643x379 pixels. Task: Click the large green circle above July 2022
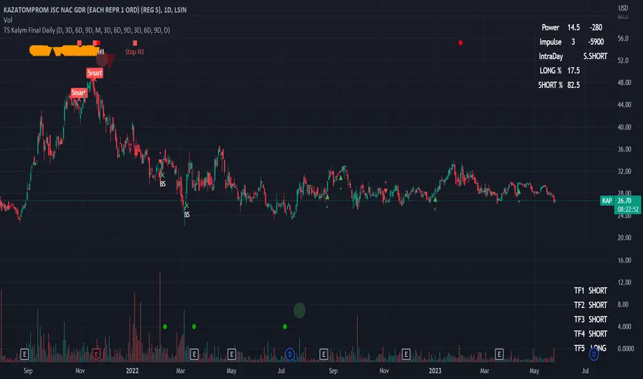coord(299,311)
